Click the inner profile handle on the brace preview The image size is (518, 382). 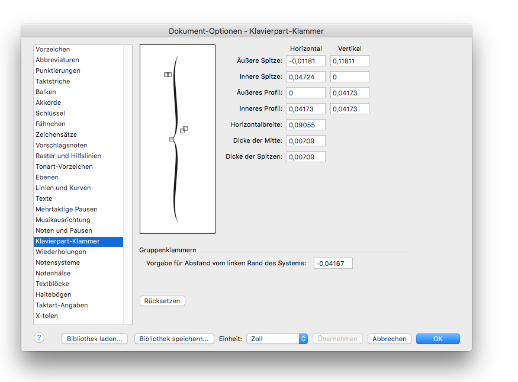coord(184,130)
